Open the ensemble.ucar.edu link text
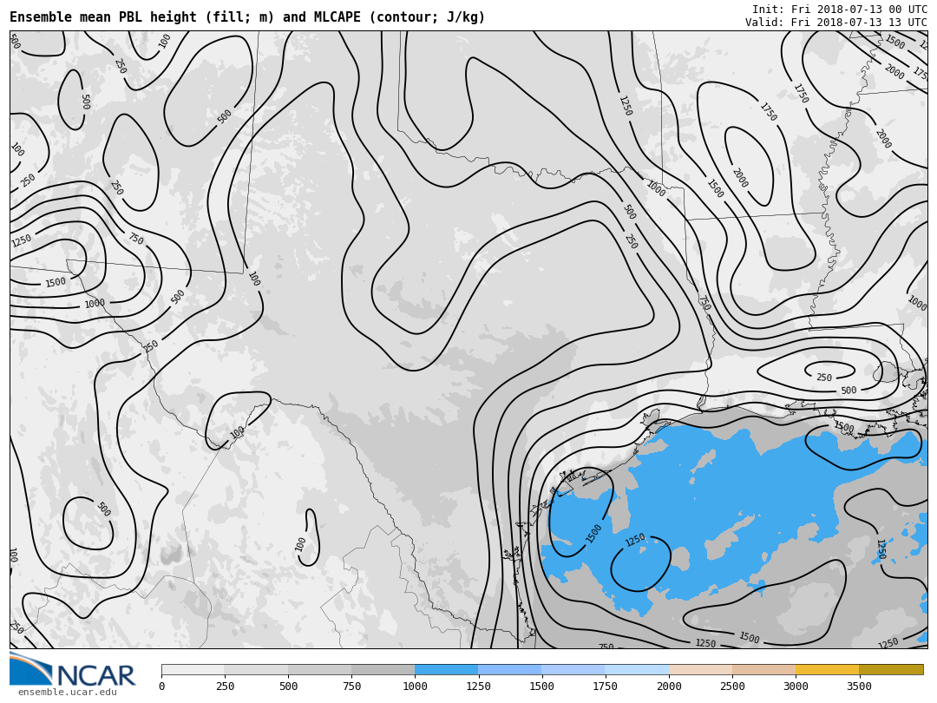 (67, 692)
